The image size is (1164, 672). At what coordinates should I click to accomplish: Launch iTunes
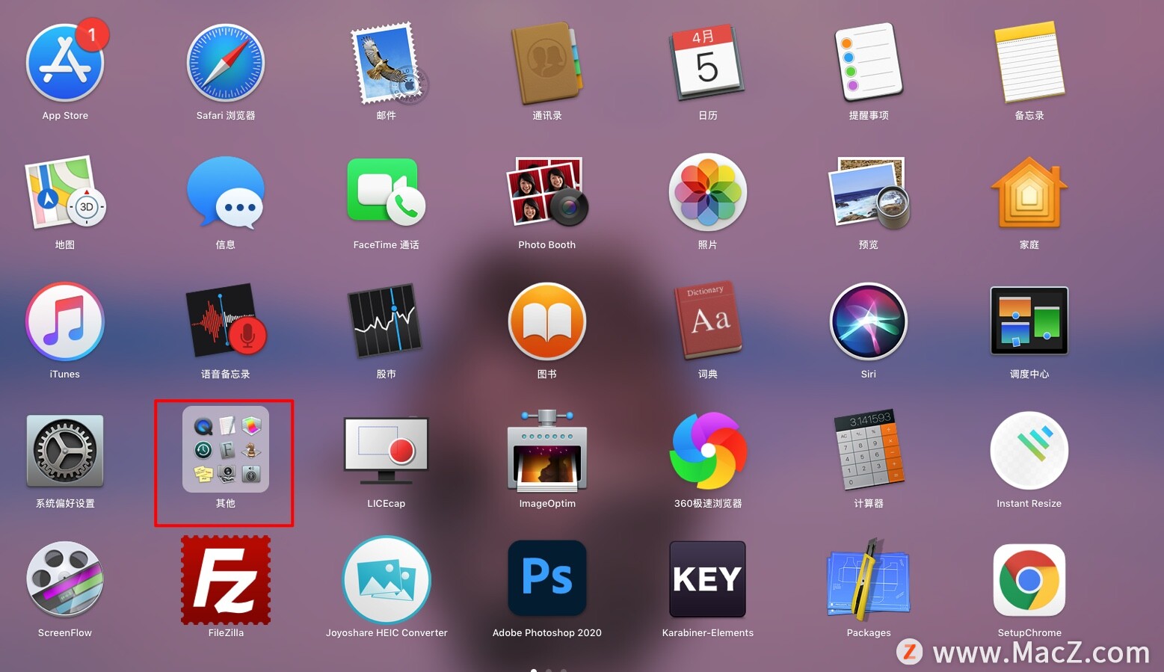pyautogui.click(x=65, y=321)
